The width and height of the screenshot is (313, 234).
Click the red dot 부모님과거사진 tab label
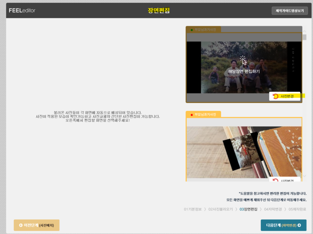[203, 114]
